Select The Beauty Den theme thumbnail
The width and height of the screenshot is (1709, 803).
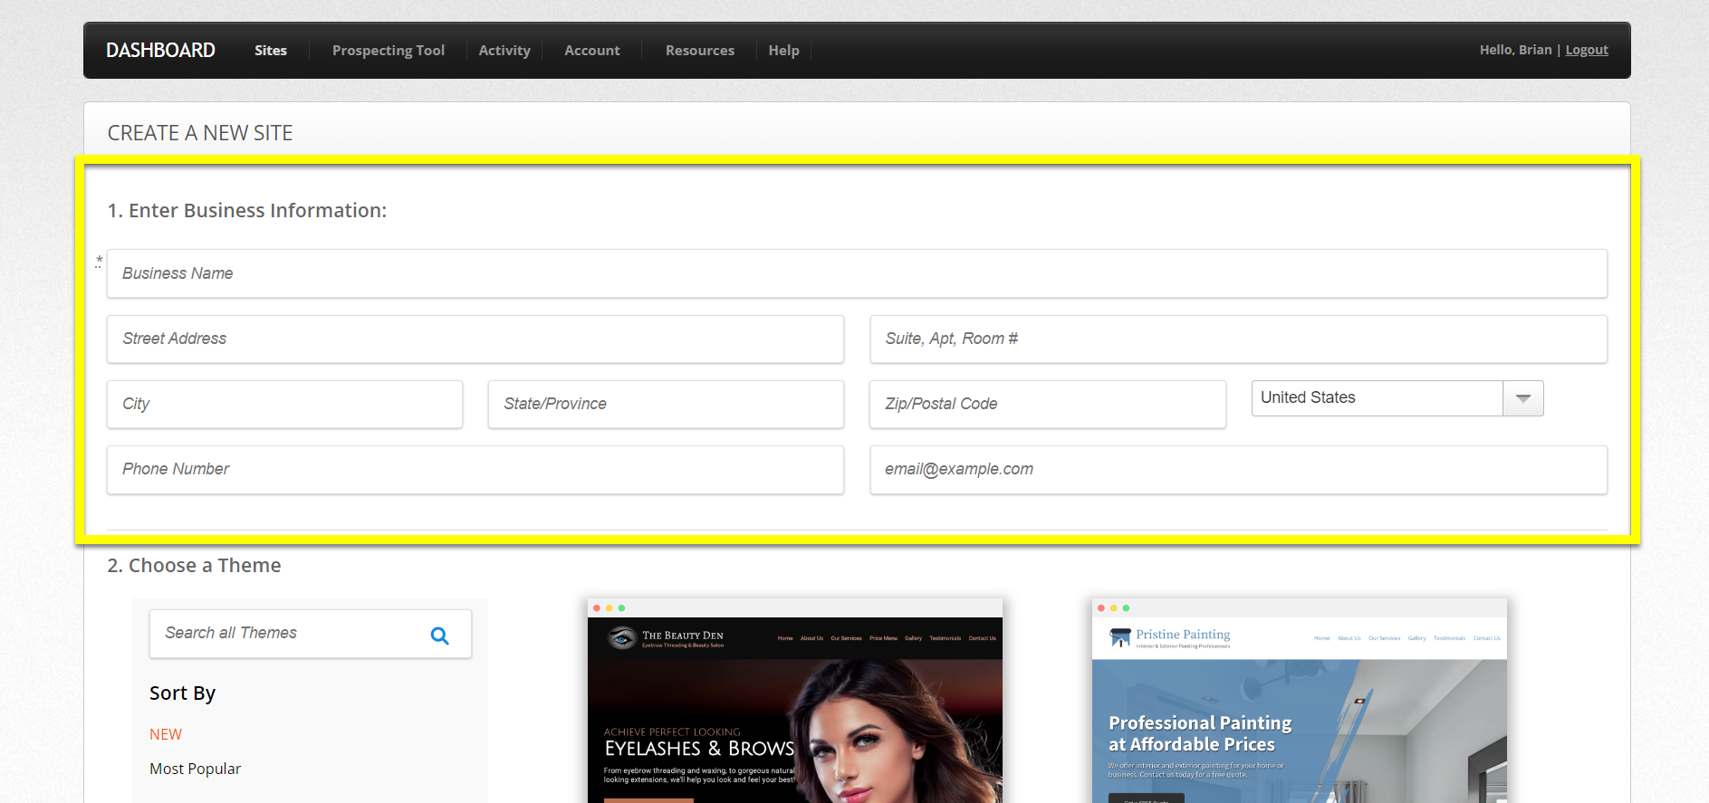click(x=795, y=701)
